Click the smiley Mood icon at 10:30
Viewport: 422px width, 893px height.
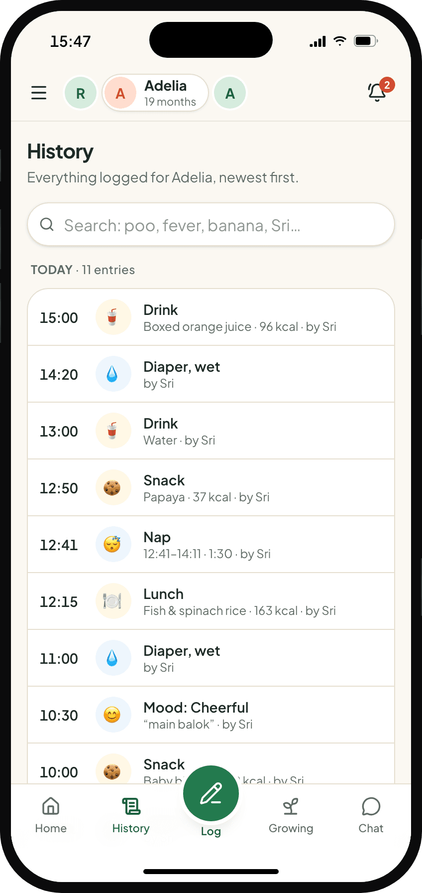tap(113, 715)
